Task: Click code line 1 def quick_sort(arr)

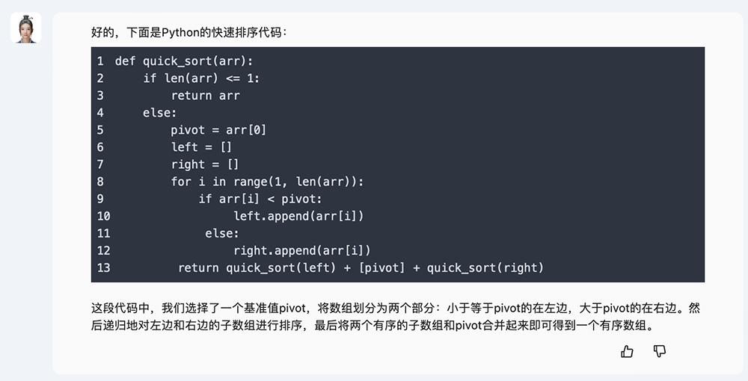Action: pyautogui.click(x=184, y=61)
